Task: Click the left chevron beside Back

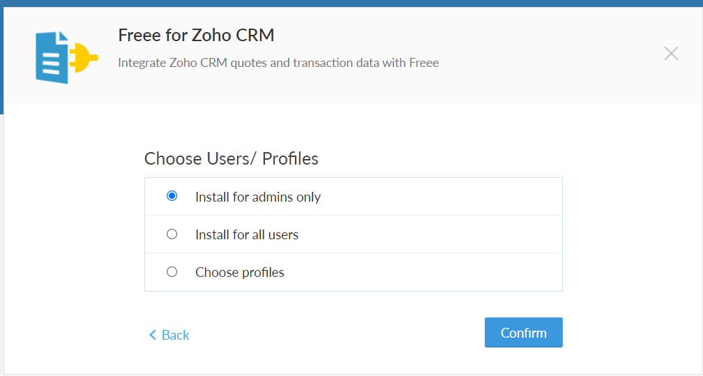Action: (153, 335)
